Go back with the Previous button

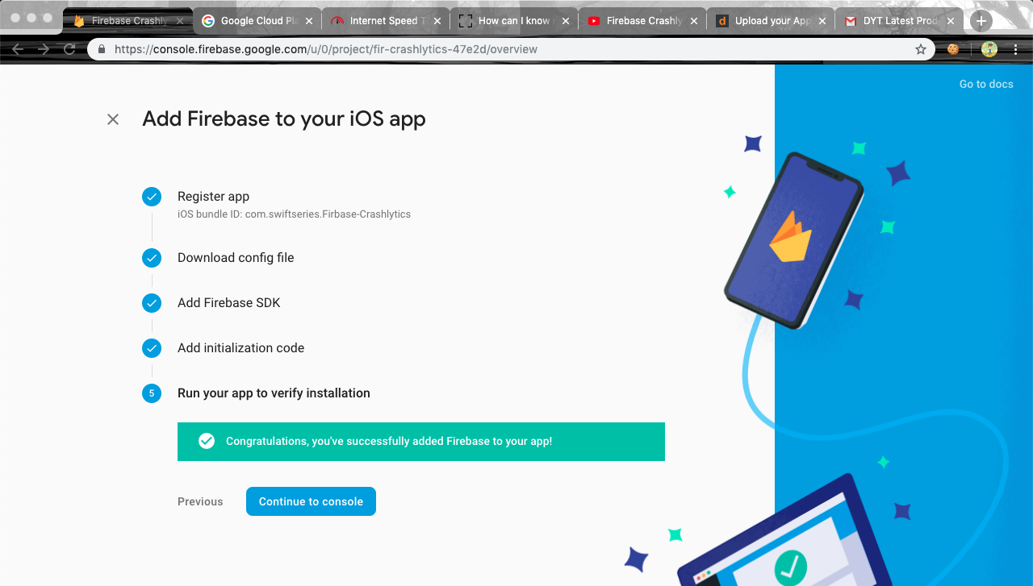coord(200,501)
